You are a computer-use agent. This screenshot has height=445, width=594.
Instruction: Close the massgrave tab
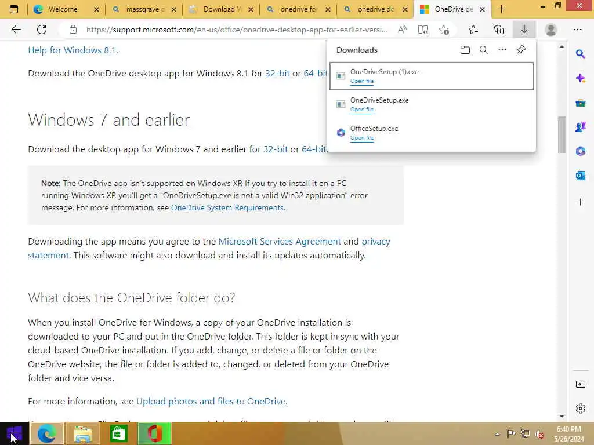[174, 9]
